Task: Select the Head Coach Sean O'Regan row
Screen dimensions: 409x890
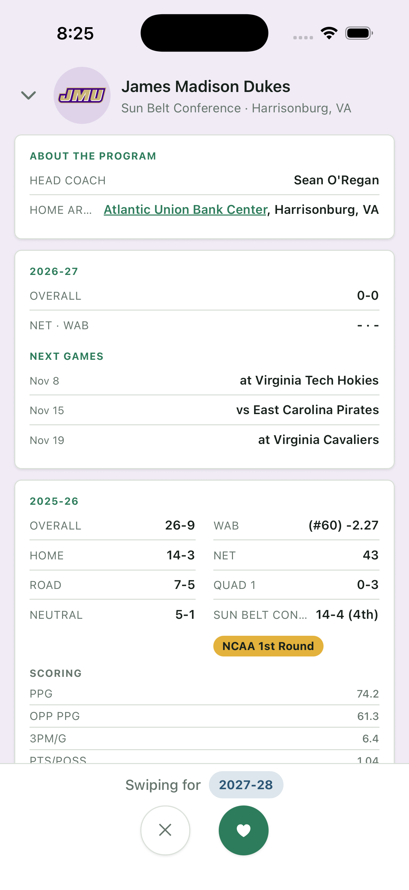Action: [204, 180]
